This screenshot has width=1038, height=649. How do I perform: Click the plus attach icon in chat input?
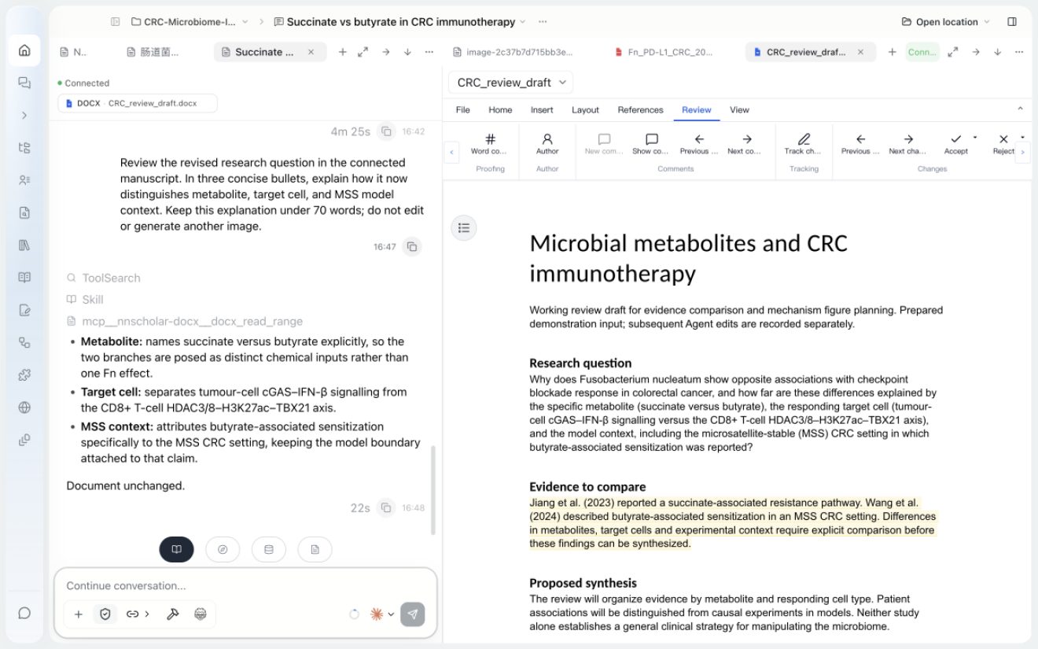click(78, 614)
